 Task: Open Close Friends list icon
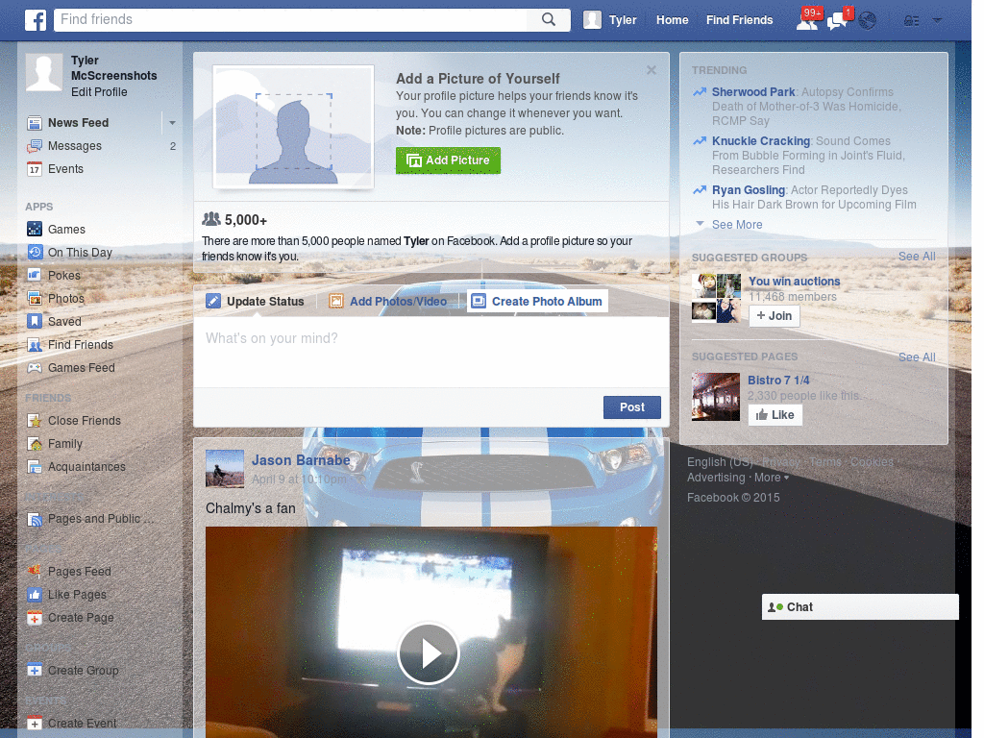pos(35,421)
